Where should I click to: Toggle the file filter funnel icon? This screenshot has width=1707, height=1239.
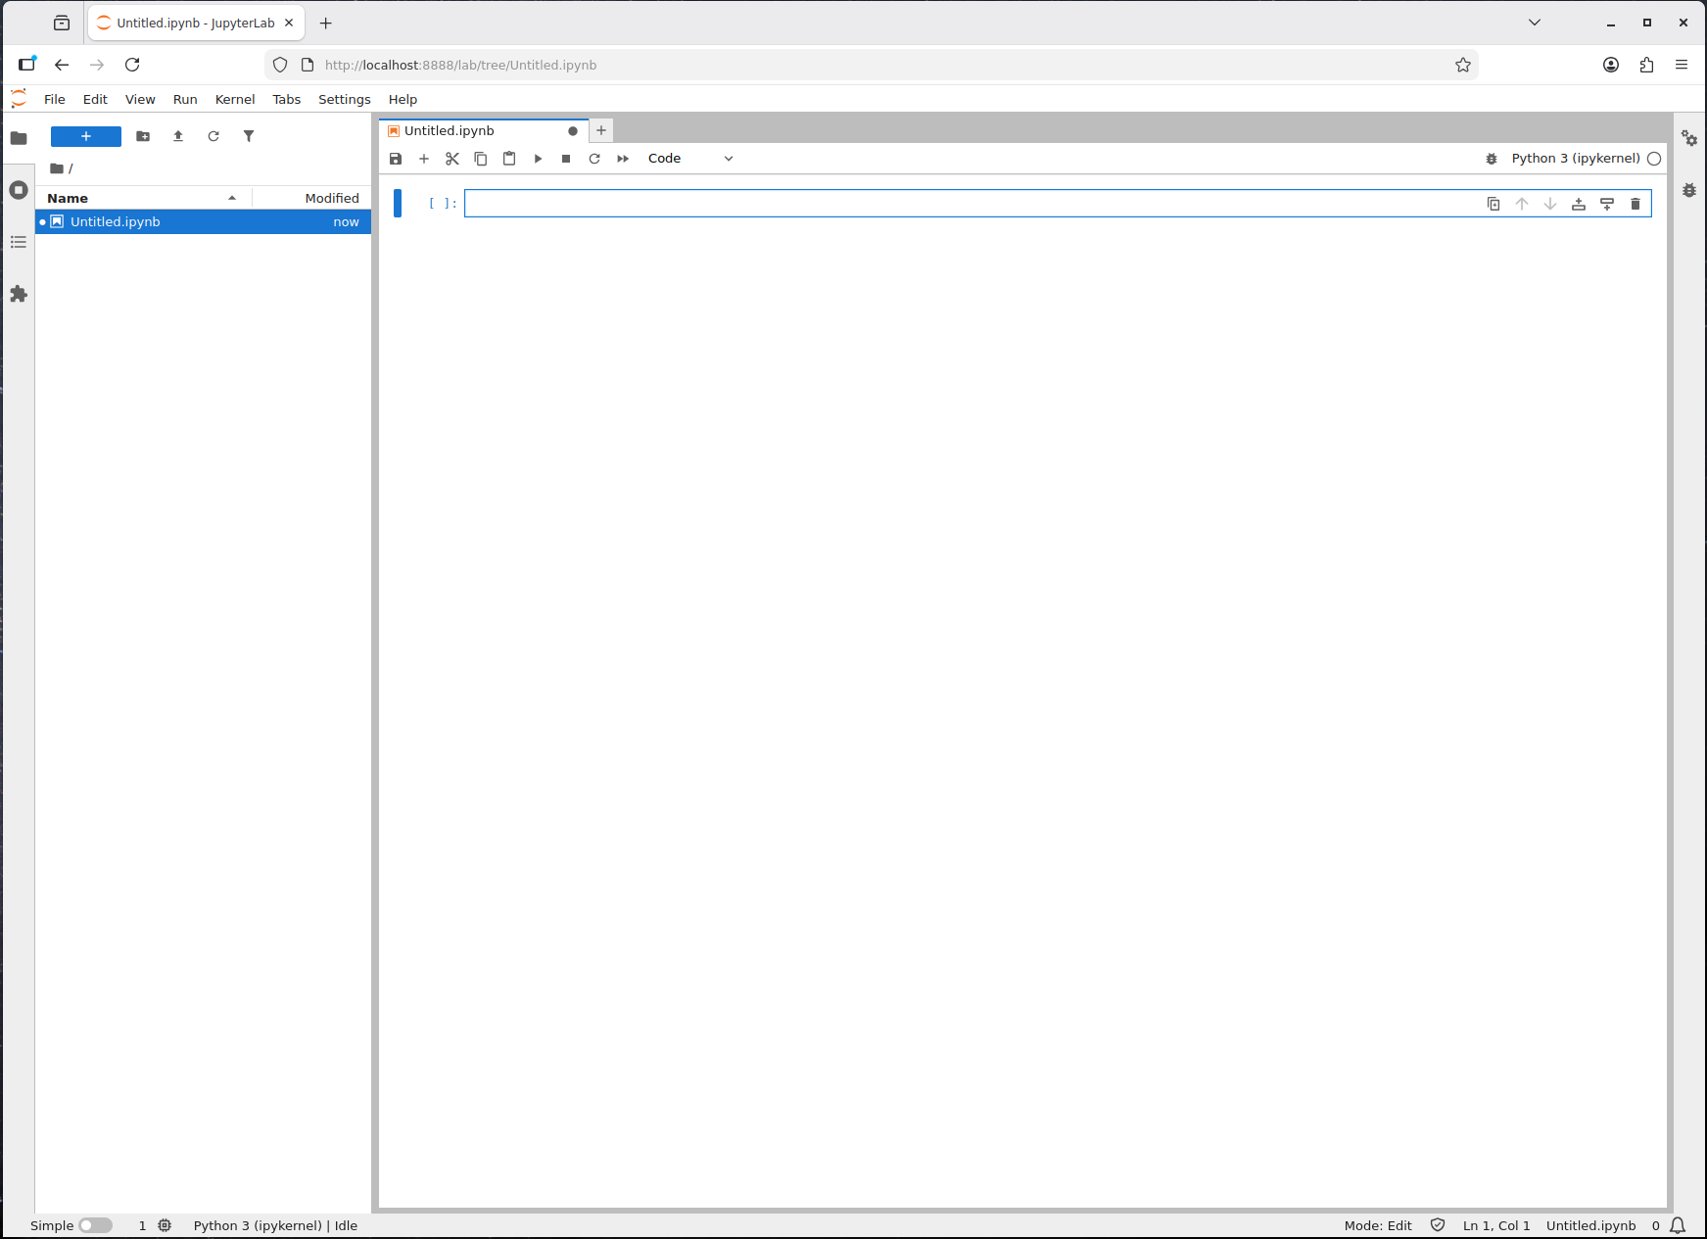249,136
